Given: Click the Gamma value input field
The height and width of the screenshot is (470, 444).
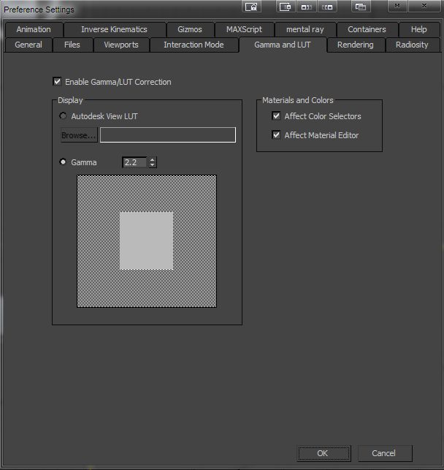Looking at the screenshot, I should tap(134, 162).
